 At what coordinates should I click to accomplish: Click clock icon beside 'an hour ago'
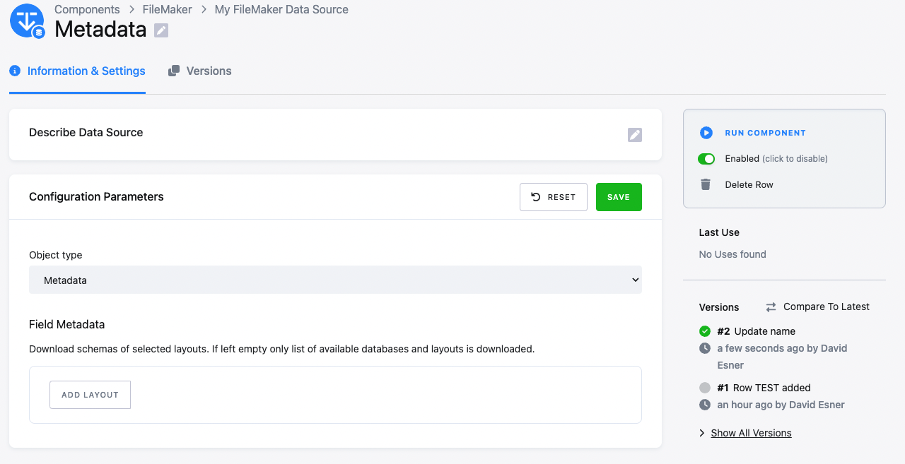pyautogui.click(x=705, y=405)
